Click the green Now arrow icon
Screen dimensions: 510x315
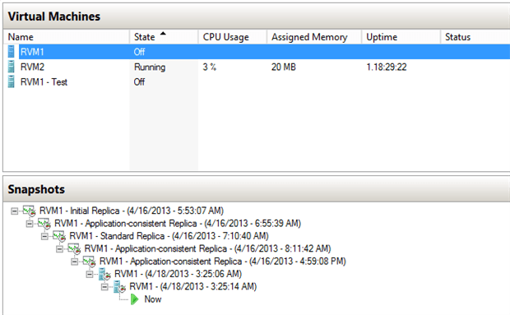pos(134,299)
